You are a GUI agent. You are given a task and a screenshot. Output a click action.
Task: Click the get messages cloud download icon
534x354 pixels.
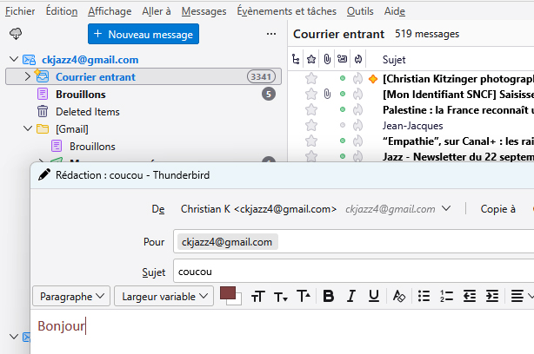[16, 34]
